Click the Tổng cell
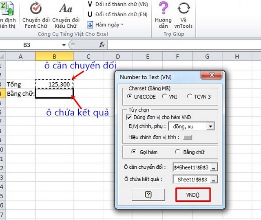Screen dimensions: 261x220 (21, 84)
